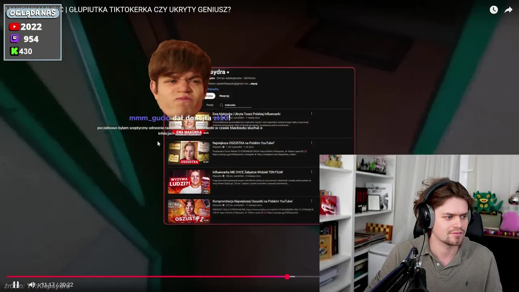Open options menu for Ewa Makówka video
This screenshot has height=292, width=519.
tap(311, 114)
